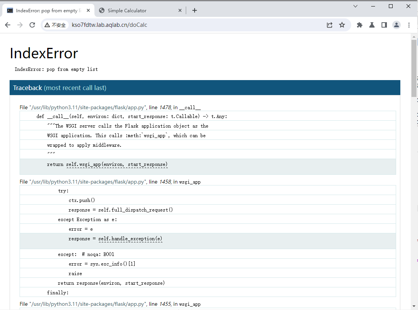Toggle the browser side panel
Image resolution: width=418 pixels, height=310 pixels.
384,25
